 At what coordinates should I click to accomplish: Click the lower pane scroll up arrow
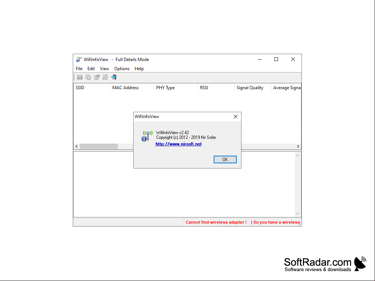click(298, 155)
